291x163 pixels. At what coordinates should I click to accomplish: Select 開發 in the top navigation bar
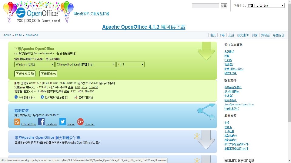(x=255, y=35)
